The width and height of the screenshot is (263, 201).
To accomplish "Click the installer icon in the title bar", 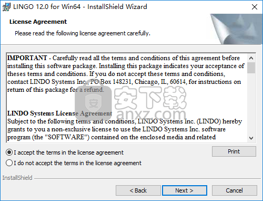I will [x=6, y=7].
